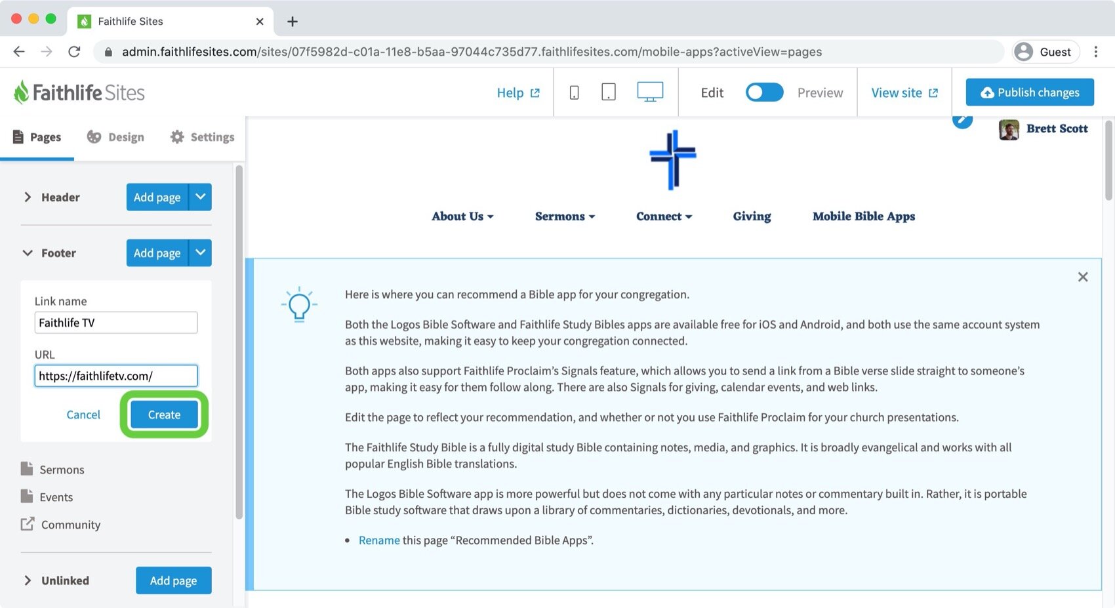Open the browser three-dot menu
The image size is (1115, 608).
1095,52
